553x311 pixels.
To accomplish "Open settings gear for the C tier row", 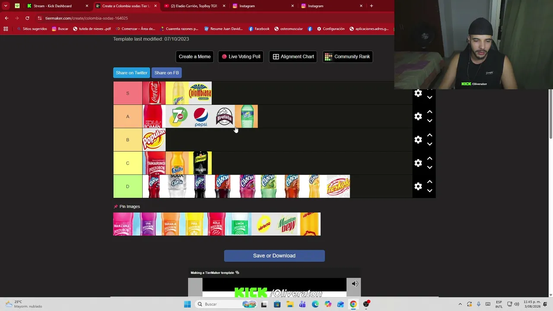I will tap(418, 163).
